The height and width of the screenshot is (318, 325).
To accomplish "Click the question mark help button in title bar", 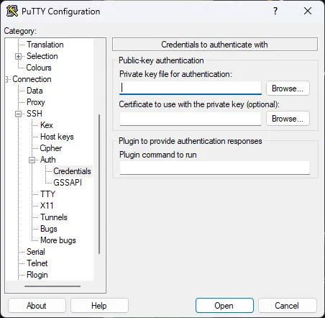I will [275, 11].
